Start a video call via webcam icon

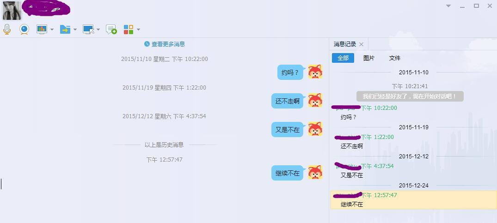pyautogui.click(x=24, y=29)
